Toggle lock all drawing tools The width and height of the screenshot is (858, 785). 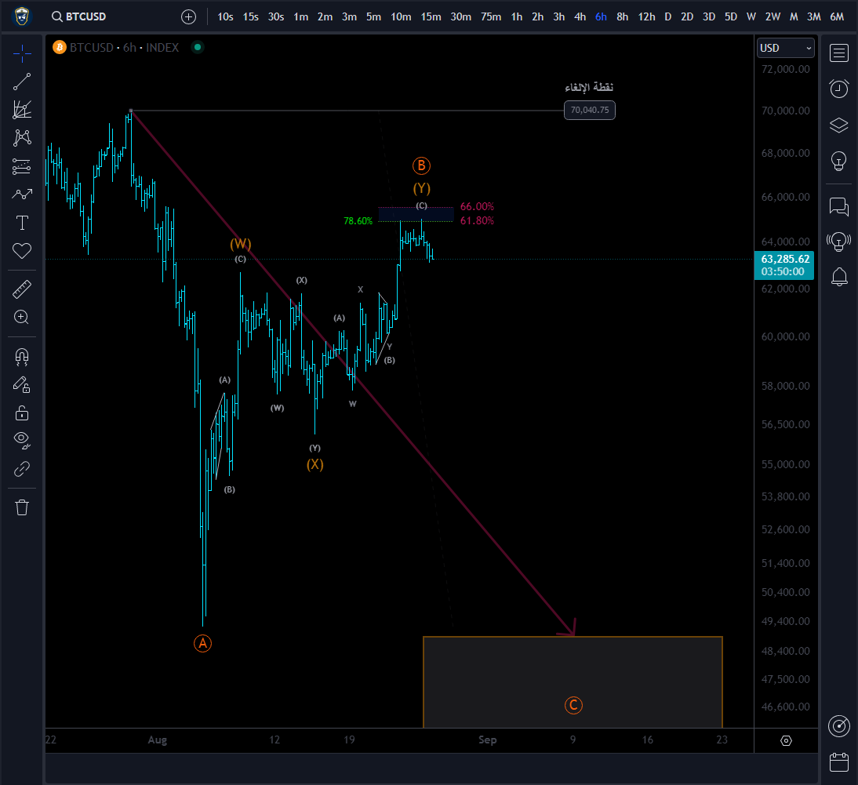point(22,413)
